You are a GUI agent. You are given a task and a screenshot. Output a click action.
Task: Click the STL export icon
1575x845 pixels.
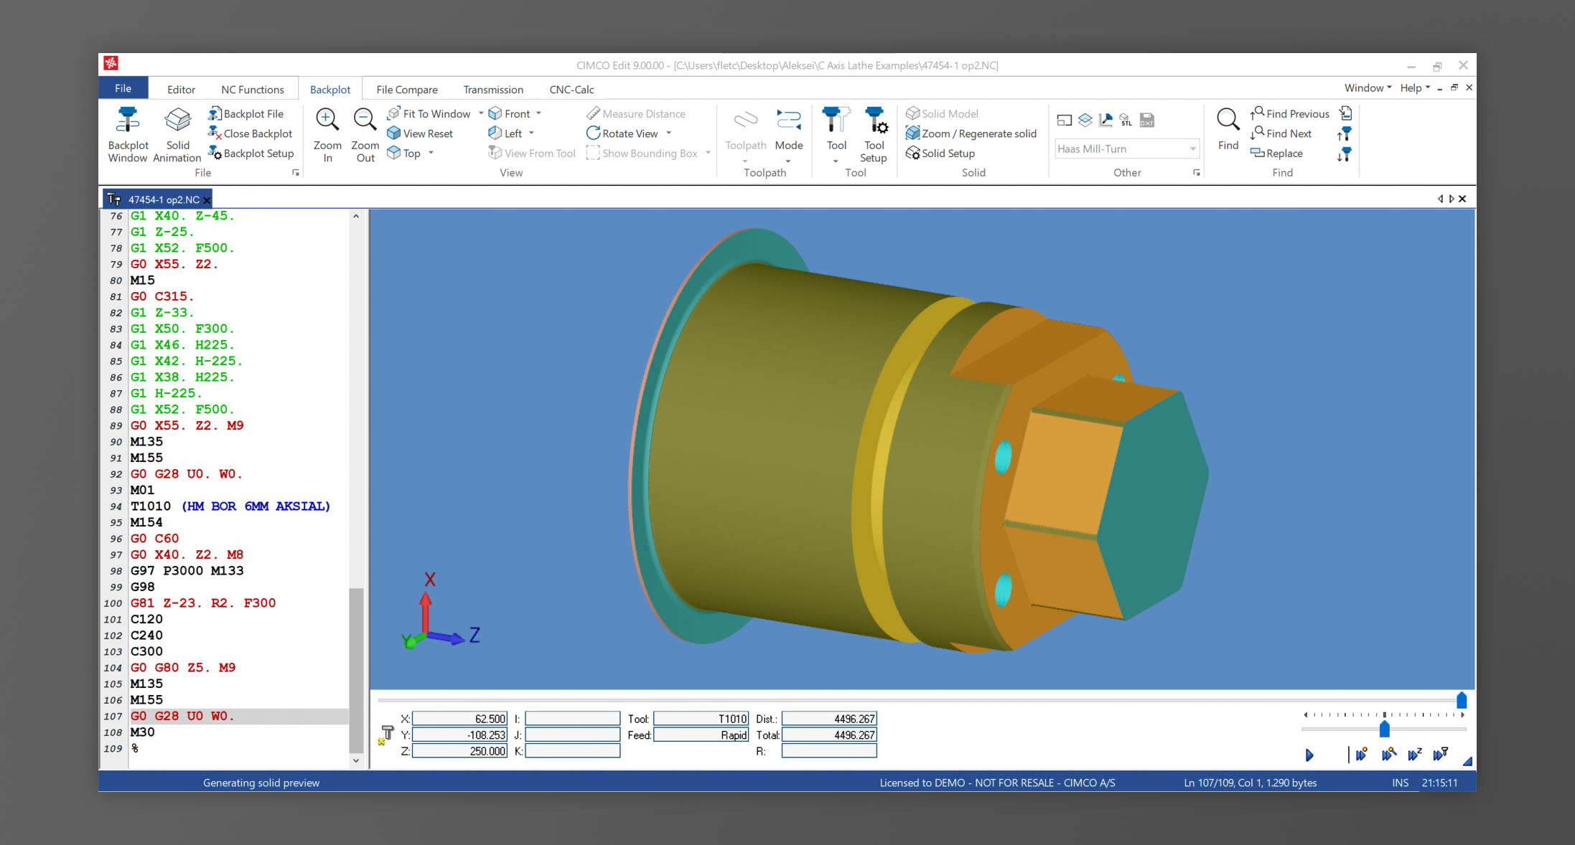[x=1126, y=121]
